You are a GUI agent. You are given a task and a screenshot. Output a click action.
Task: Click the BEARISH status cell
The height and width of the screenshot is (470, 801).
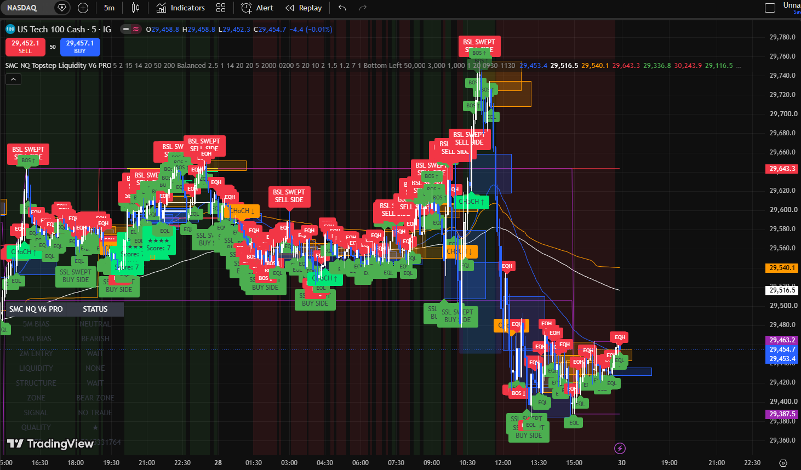95,339
